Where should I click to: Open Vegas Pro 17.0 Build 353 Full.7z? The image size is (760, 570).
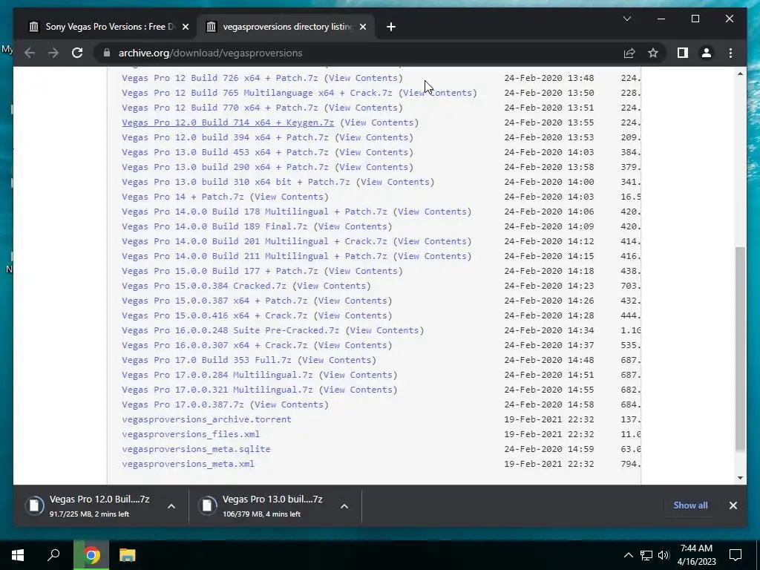(206, 360)
